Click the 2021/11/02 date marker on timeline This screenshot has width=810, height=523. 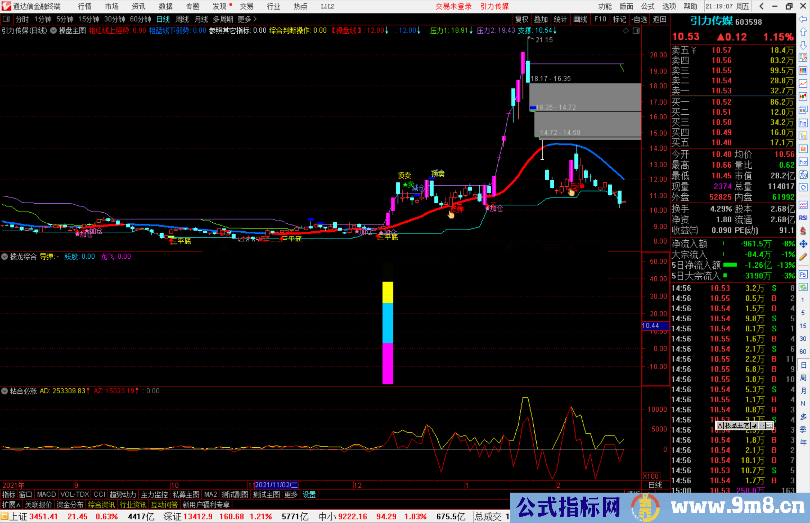pyautogui.click(x=276, y=485)
